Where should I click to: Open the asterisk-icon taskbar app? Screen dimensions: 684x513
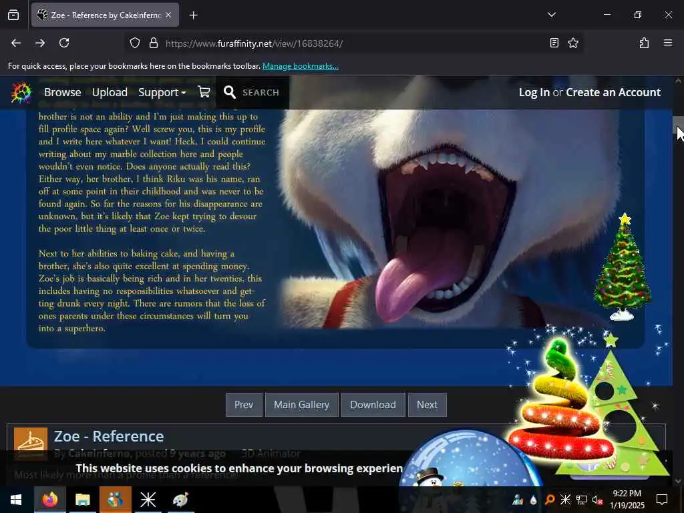click(x=148, y=500)
